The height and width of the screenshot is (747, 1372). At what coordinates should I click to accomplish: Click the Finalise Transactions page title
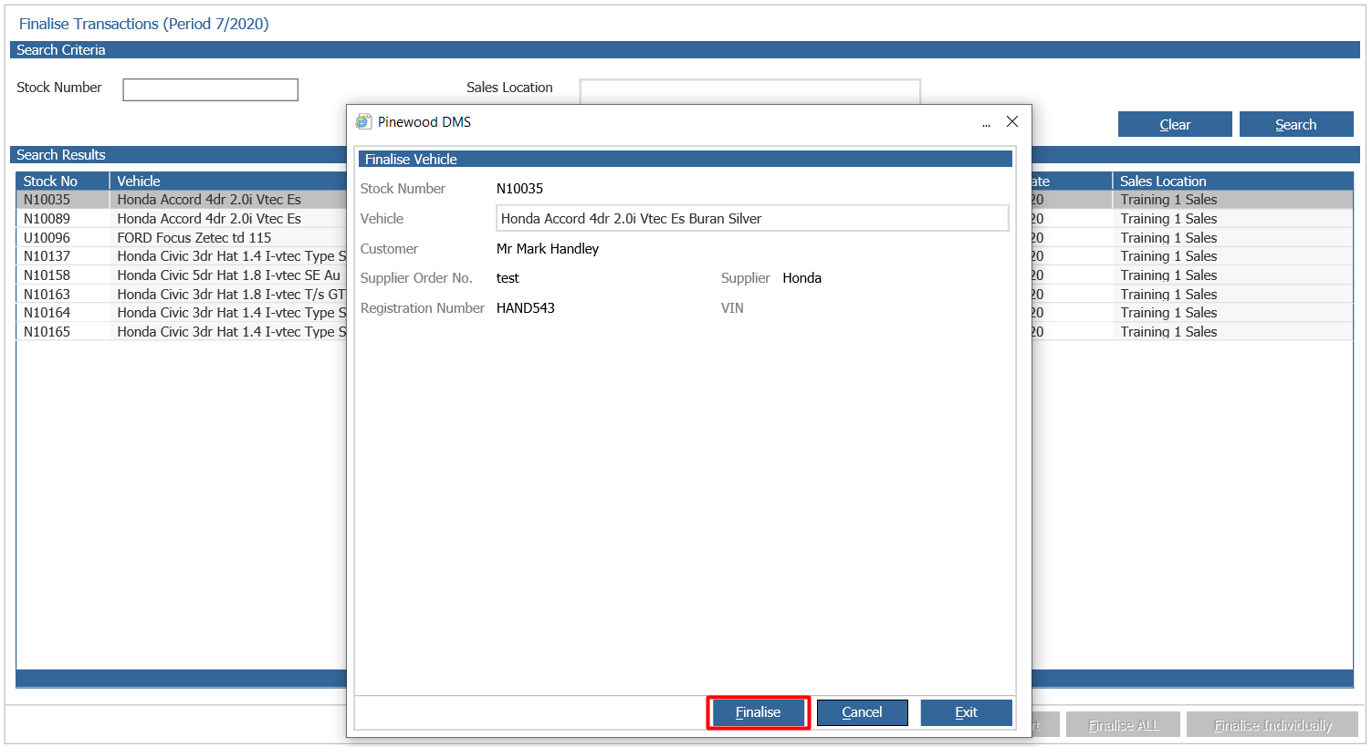point(144,24)
